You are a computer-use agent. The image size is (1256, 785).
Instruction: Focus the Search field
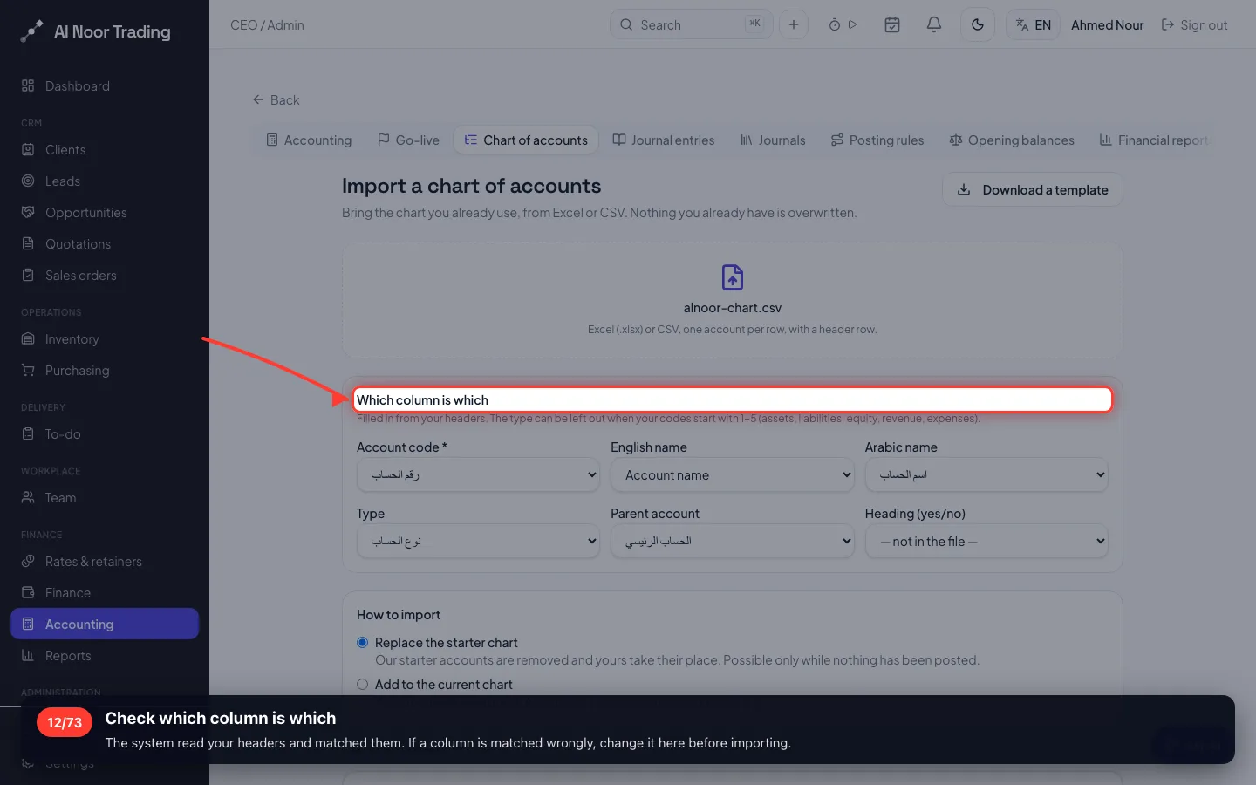click(x=691, y=24)
